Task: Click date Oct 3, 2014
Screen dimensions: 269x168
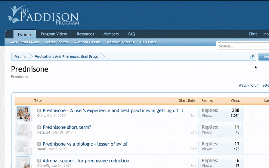Action: [56, 116]
